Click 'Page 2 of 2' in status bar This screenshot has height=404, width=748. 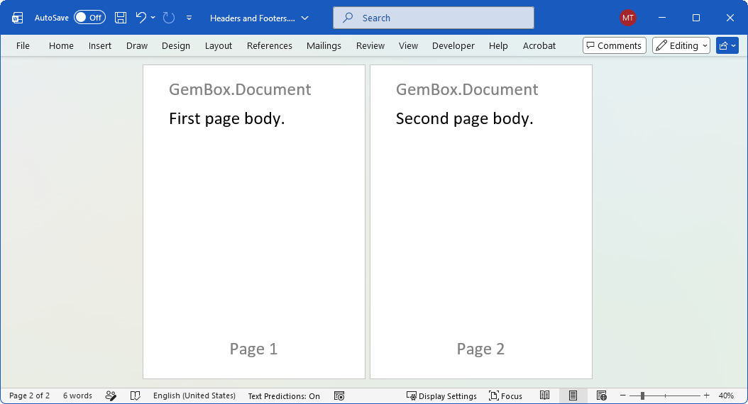pos(30,396)
